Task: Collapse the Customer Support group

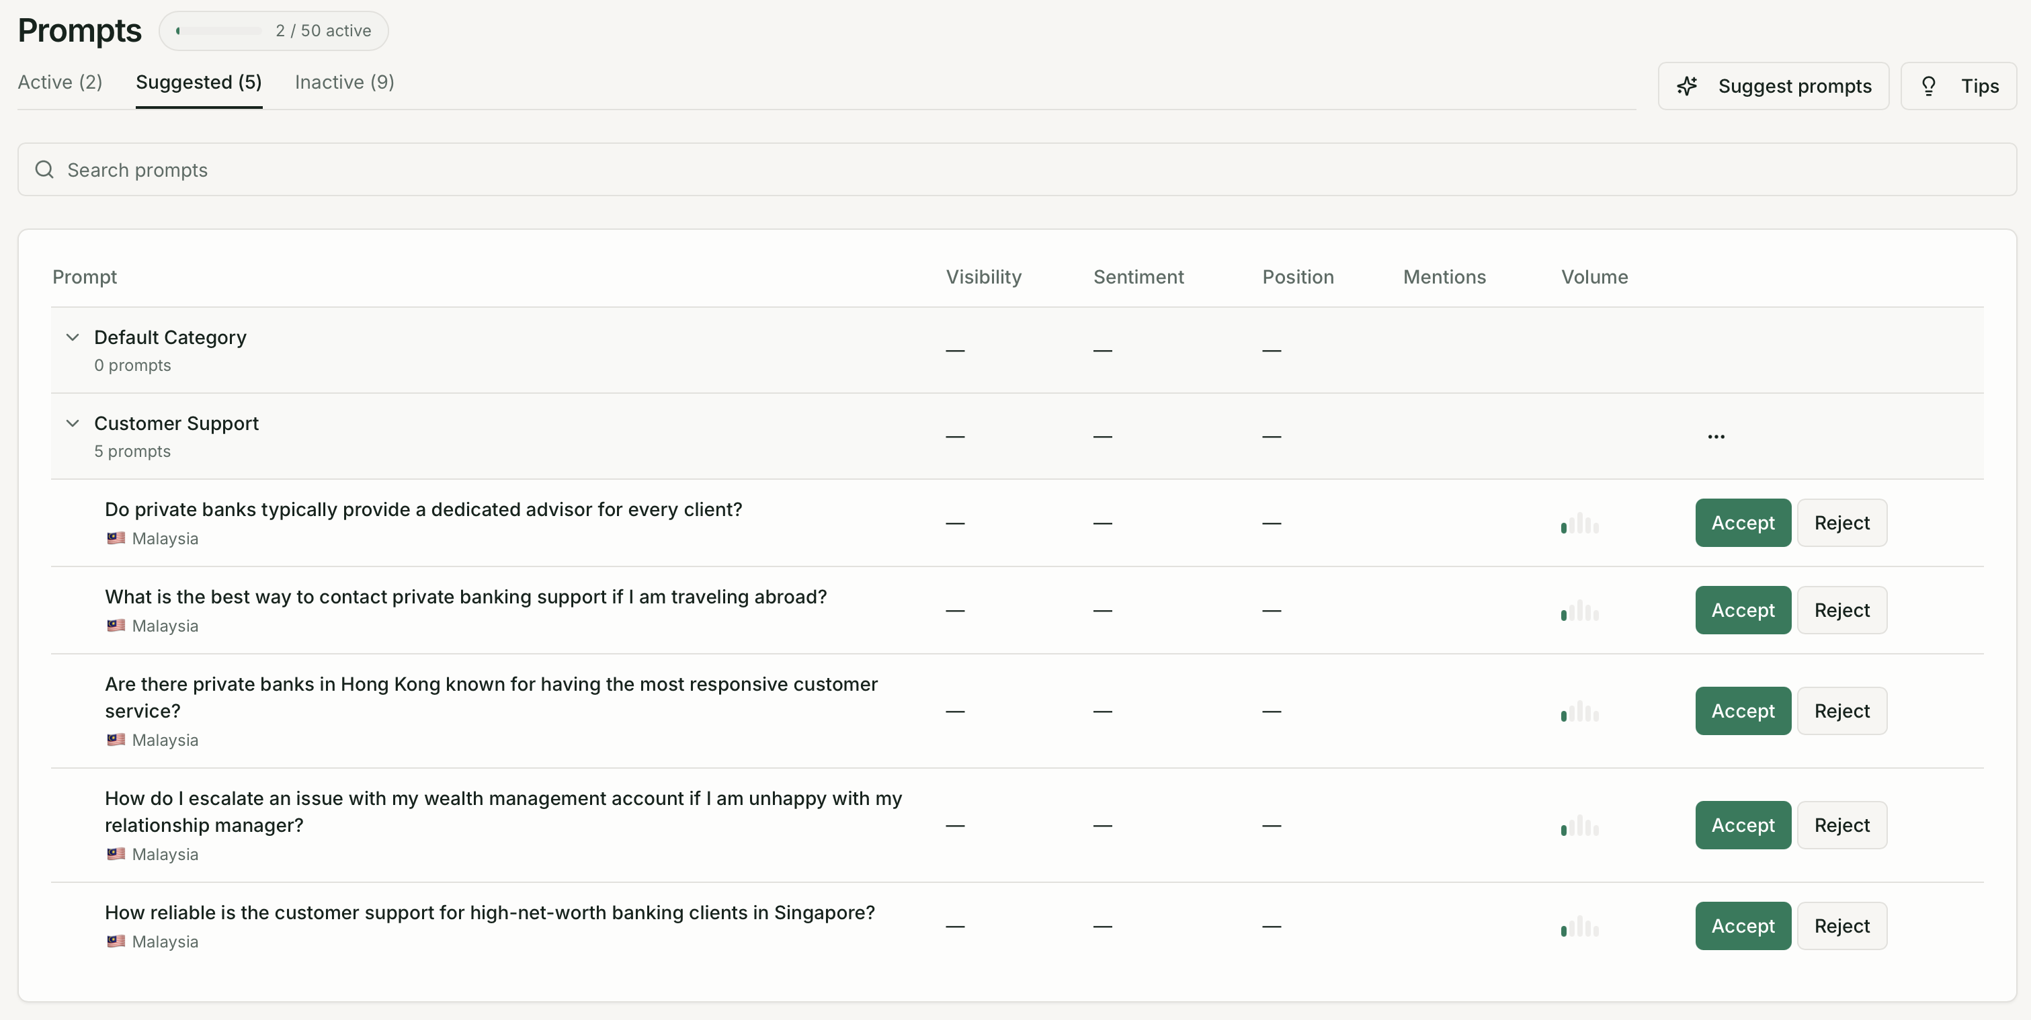Action: click(73, 423)
